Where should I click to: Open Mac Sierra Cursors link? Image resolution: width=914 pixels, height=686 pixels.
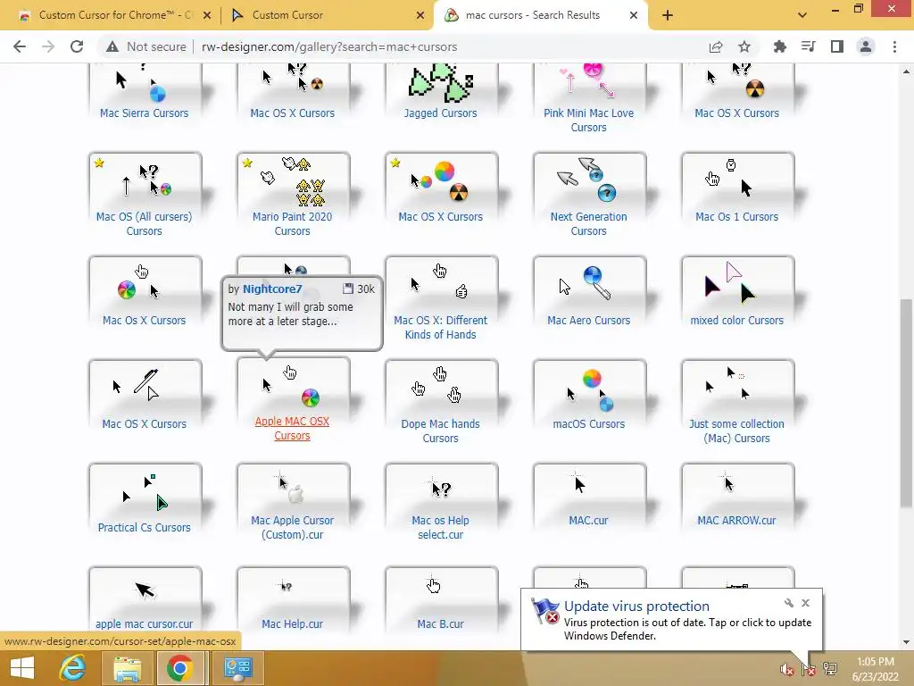(144, 113)
